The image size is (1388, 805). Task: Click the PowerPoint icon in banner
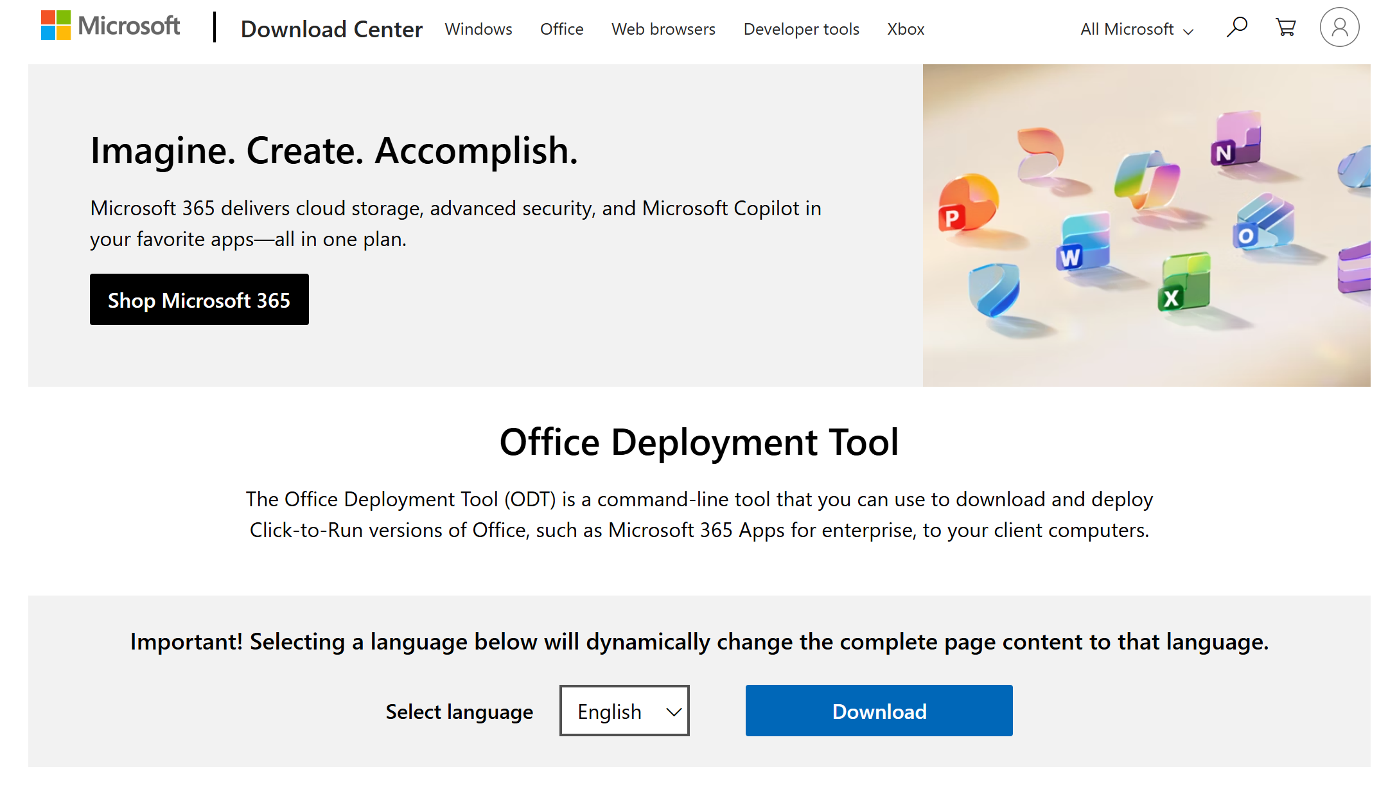pyautogui.click(x=967, y=204)
